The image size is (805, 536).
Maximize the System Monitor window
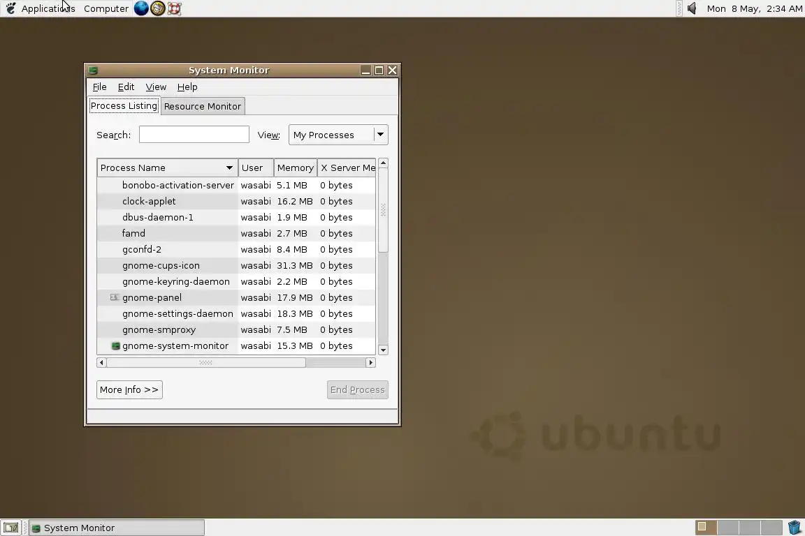tap(379, 70)
